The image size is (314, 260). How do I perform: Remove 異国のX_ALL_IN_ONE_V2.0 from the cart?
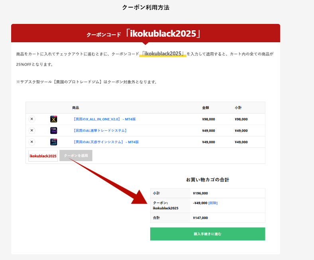click(x=32, y=119)
